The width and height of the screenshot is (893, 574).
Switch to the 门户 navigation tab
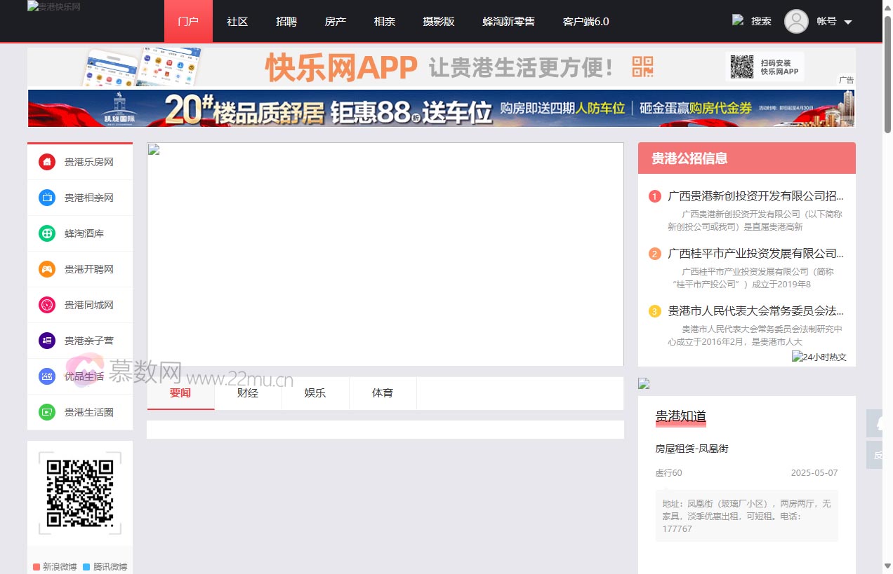(188, 21)
